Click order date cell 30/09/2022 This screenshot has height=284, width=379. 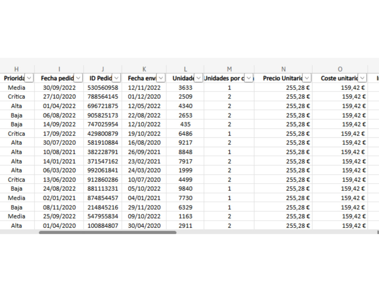[59, 87]
